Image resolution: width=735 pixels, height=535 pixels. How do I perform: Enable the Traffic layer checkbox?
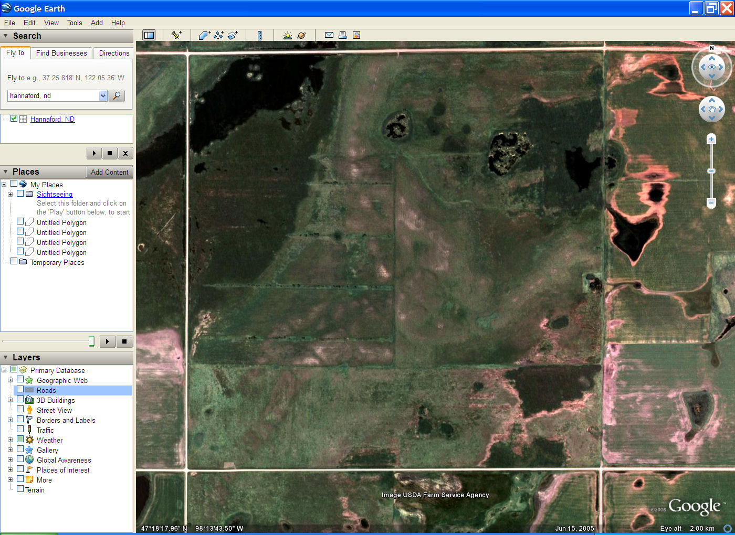click(20, 430)
